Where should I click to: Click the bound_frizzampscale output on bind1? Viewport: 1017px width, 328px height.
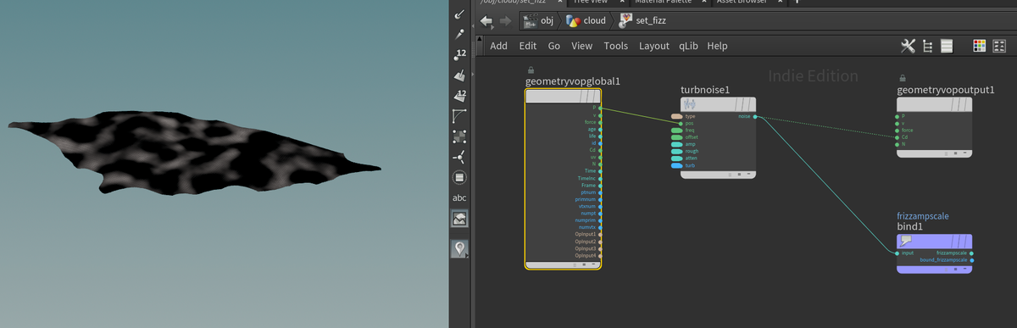pos(971,259)
